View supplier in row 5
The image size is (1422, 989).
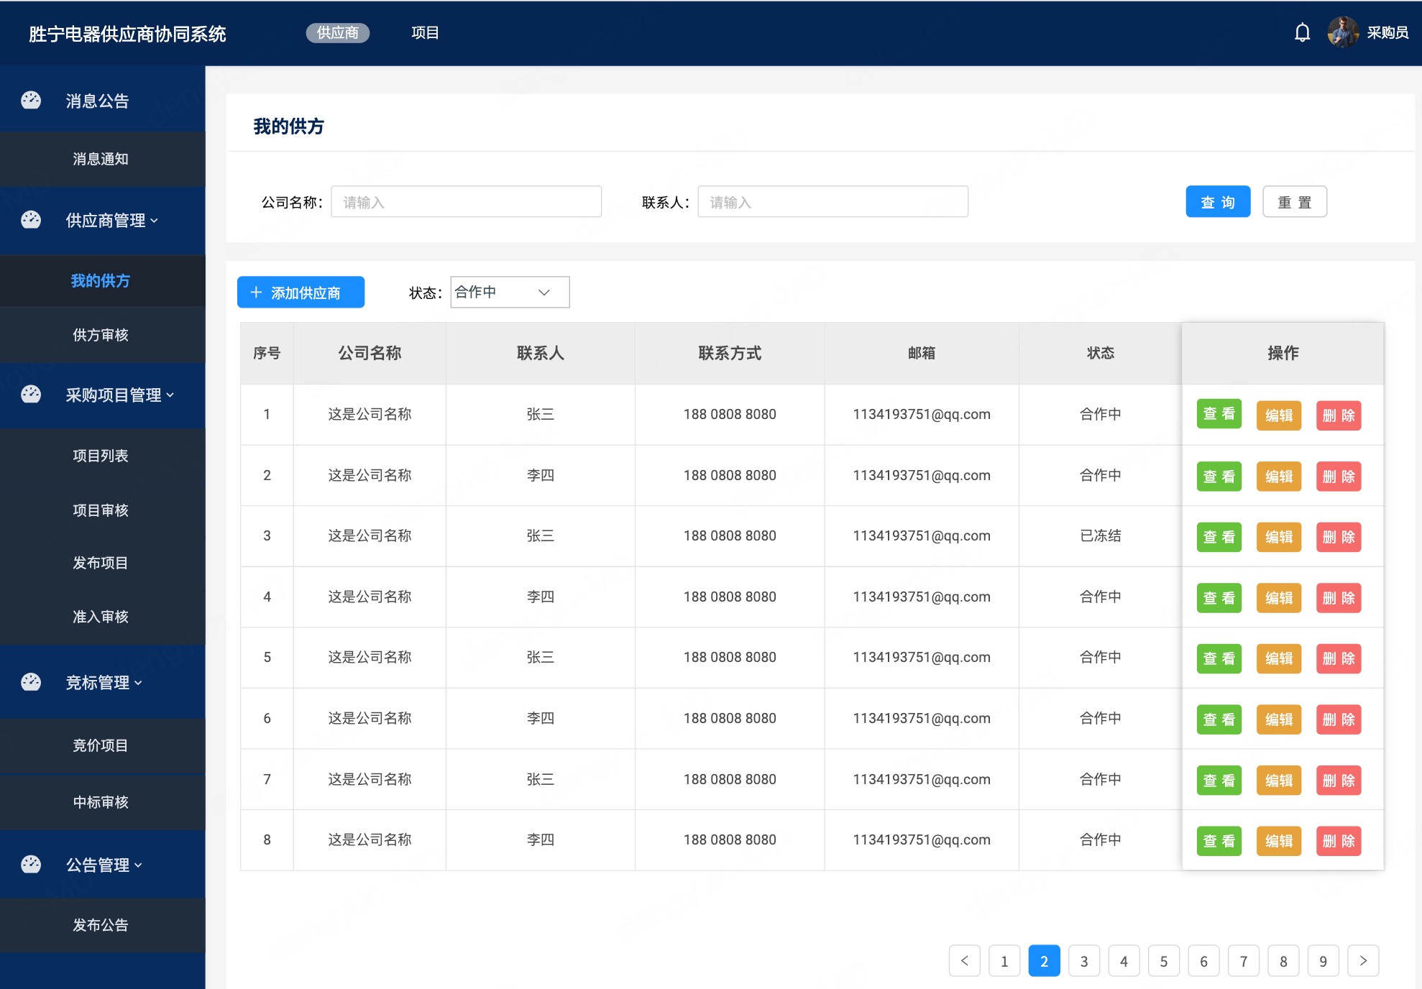(x=1219, y=658)
